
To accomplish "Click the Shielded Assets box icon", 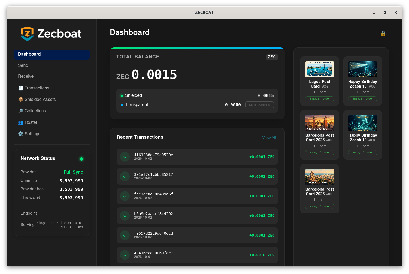I will pyautogui.click(x=20, y=99).
